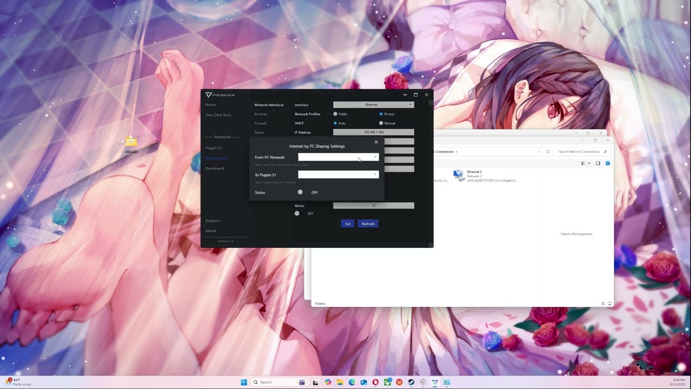Switch to Network Interfaces tab
Viewport: 691px width, 389px height.
269,105
